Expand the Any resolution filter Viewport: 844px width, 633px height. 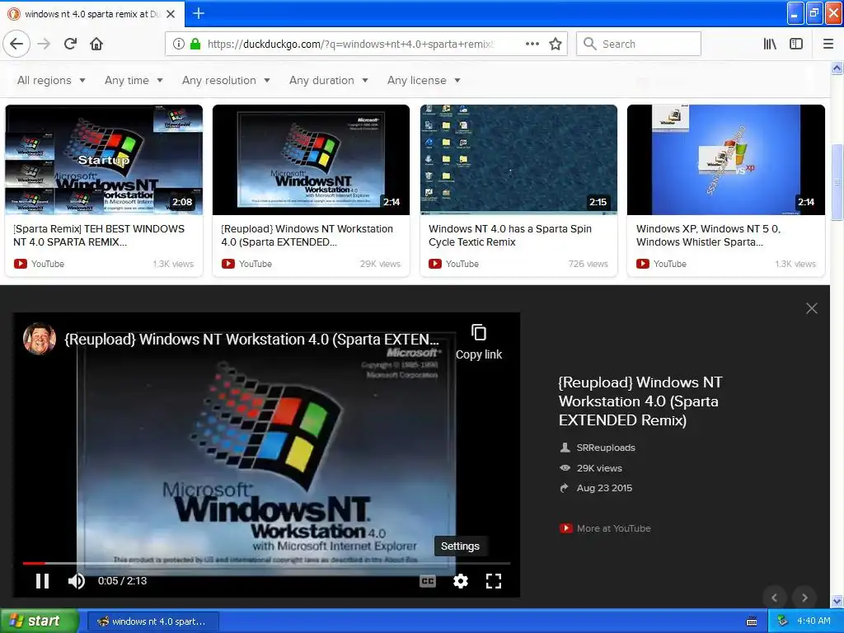pyautogui.click(x=226, y=80)
